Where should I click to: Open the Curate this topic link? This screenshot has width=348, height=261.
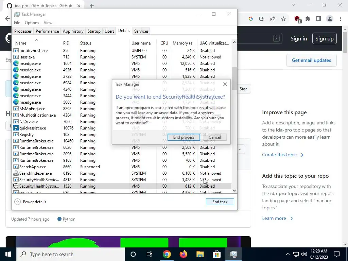[x=283, y=155]
